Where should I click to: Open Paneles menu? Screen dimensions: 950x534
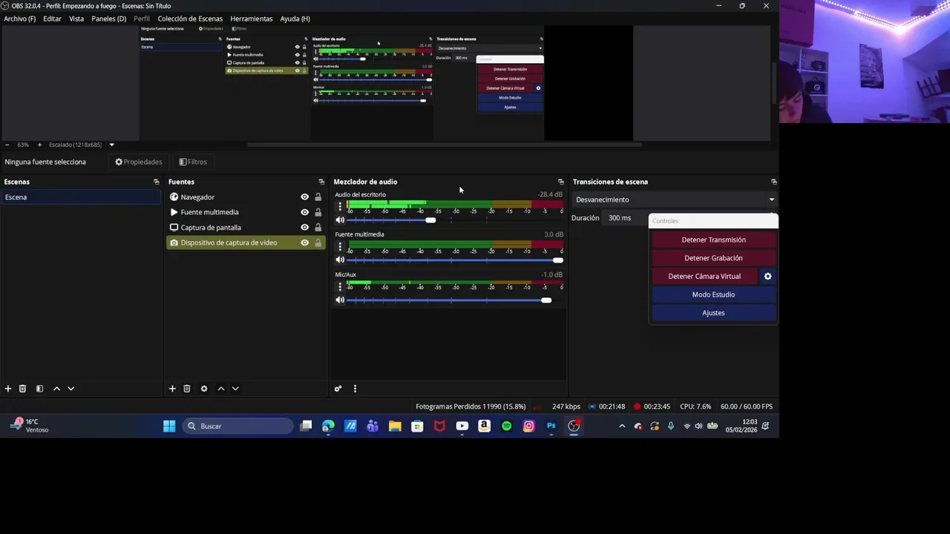click(109, 19)
